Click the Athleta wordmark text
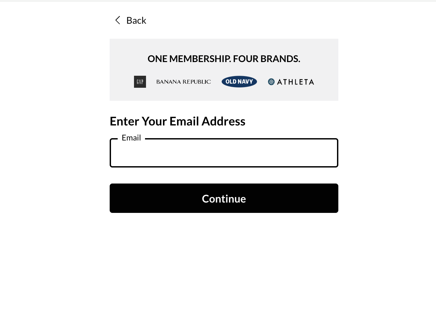 295,82
